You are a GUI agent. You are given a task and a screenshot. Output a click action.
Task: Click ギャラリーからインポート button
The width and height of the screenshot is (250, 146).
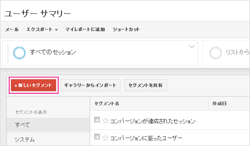(90, 85)
